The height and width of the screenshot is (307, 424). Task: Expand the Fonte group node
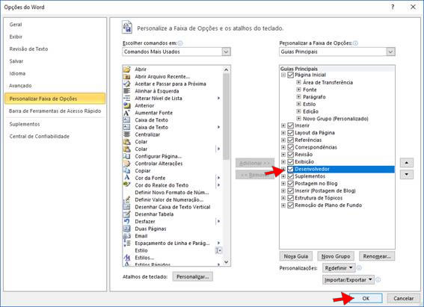(298, 90)
